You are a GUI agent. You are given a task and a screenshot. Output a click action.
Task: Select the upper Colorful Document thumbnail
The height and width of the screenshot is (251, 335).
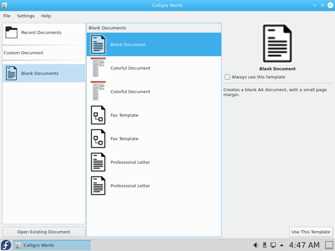(98, 68)
